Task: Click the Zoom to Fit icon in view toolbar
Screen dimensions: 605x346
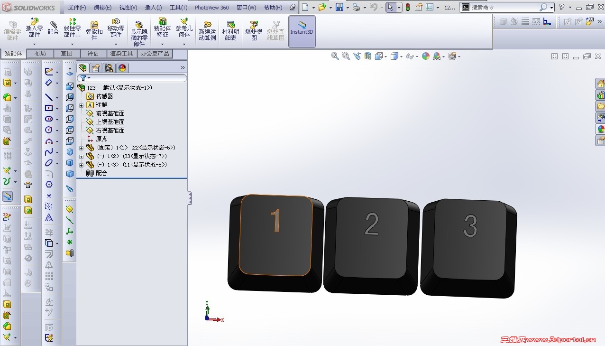Action: click(335, 56)
